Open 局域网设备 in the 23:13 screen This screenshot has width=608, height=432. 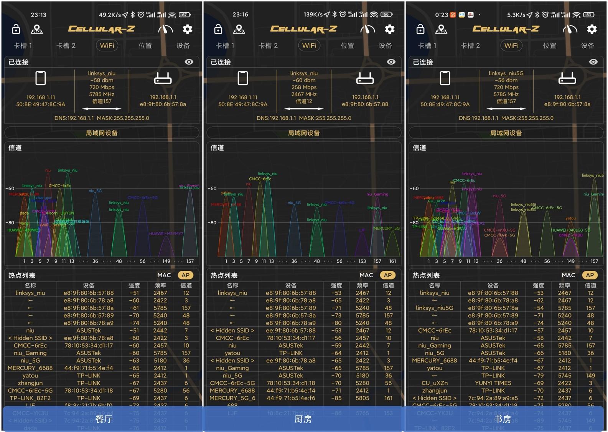click(102, 133)
